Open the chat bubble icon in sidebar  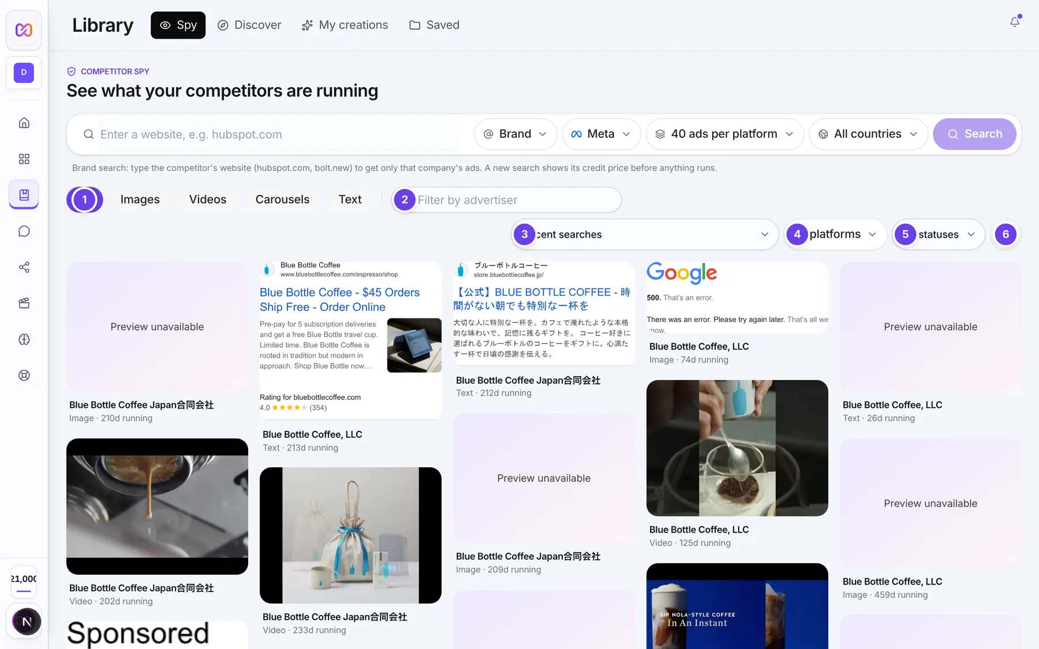(24, 231)
